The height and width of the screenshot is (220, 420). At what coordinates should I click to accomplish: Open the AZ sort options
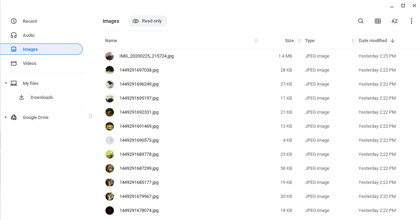point(395,21)
